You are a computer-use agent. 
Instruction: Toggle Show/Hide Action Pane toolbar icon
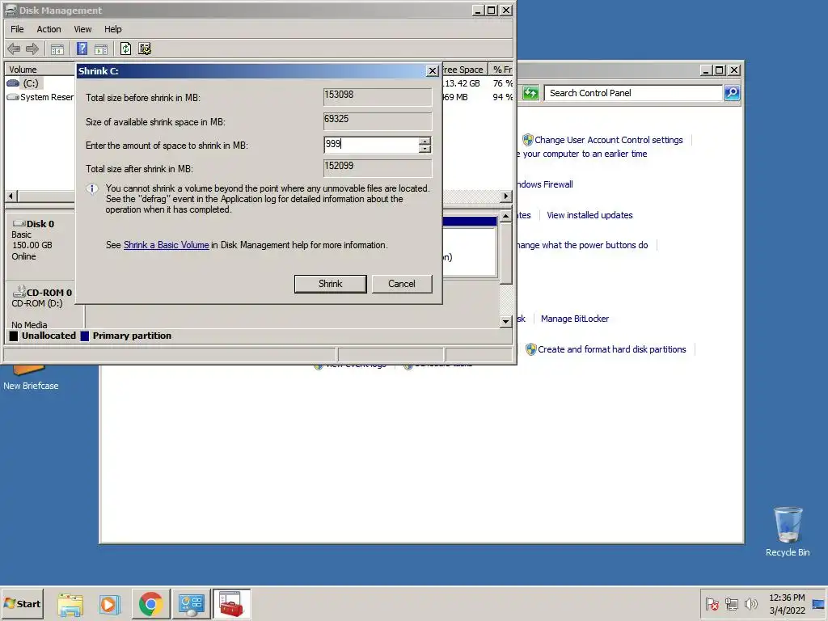(x=101, y=49)
